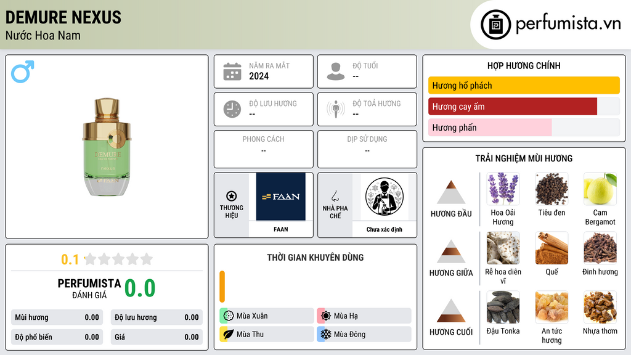The height and width of the screenshot is (355, 631).
Task: Click the yellow Hương hổ phách bar
Action: tap(524, 85)
